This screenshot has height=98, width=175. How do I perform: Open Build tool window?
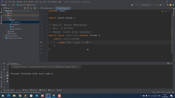[59, 90]
